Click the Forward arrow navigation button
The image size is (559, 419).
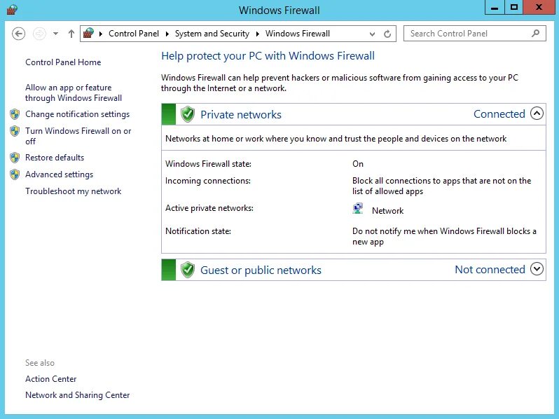pyautogui.click(x=39, y=34)
